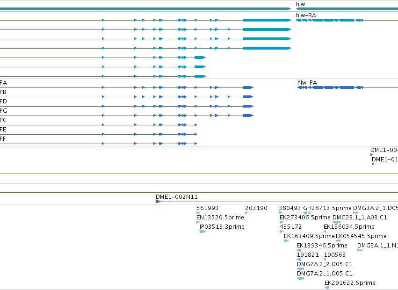This screenshot has width=398, height=290.
Task: Select the 435172 EST label
Action: 290,226
